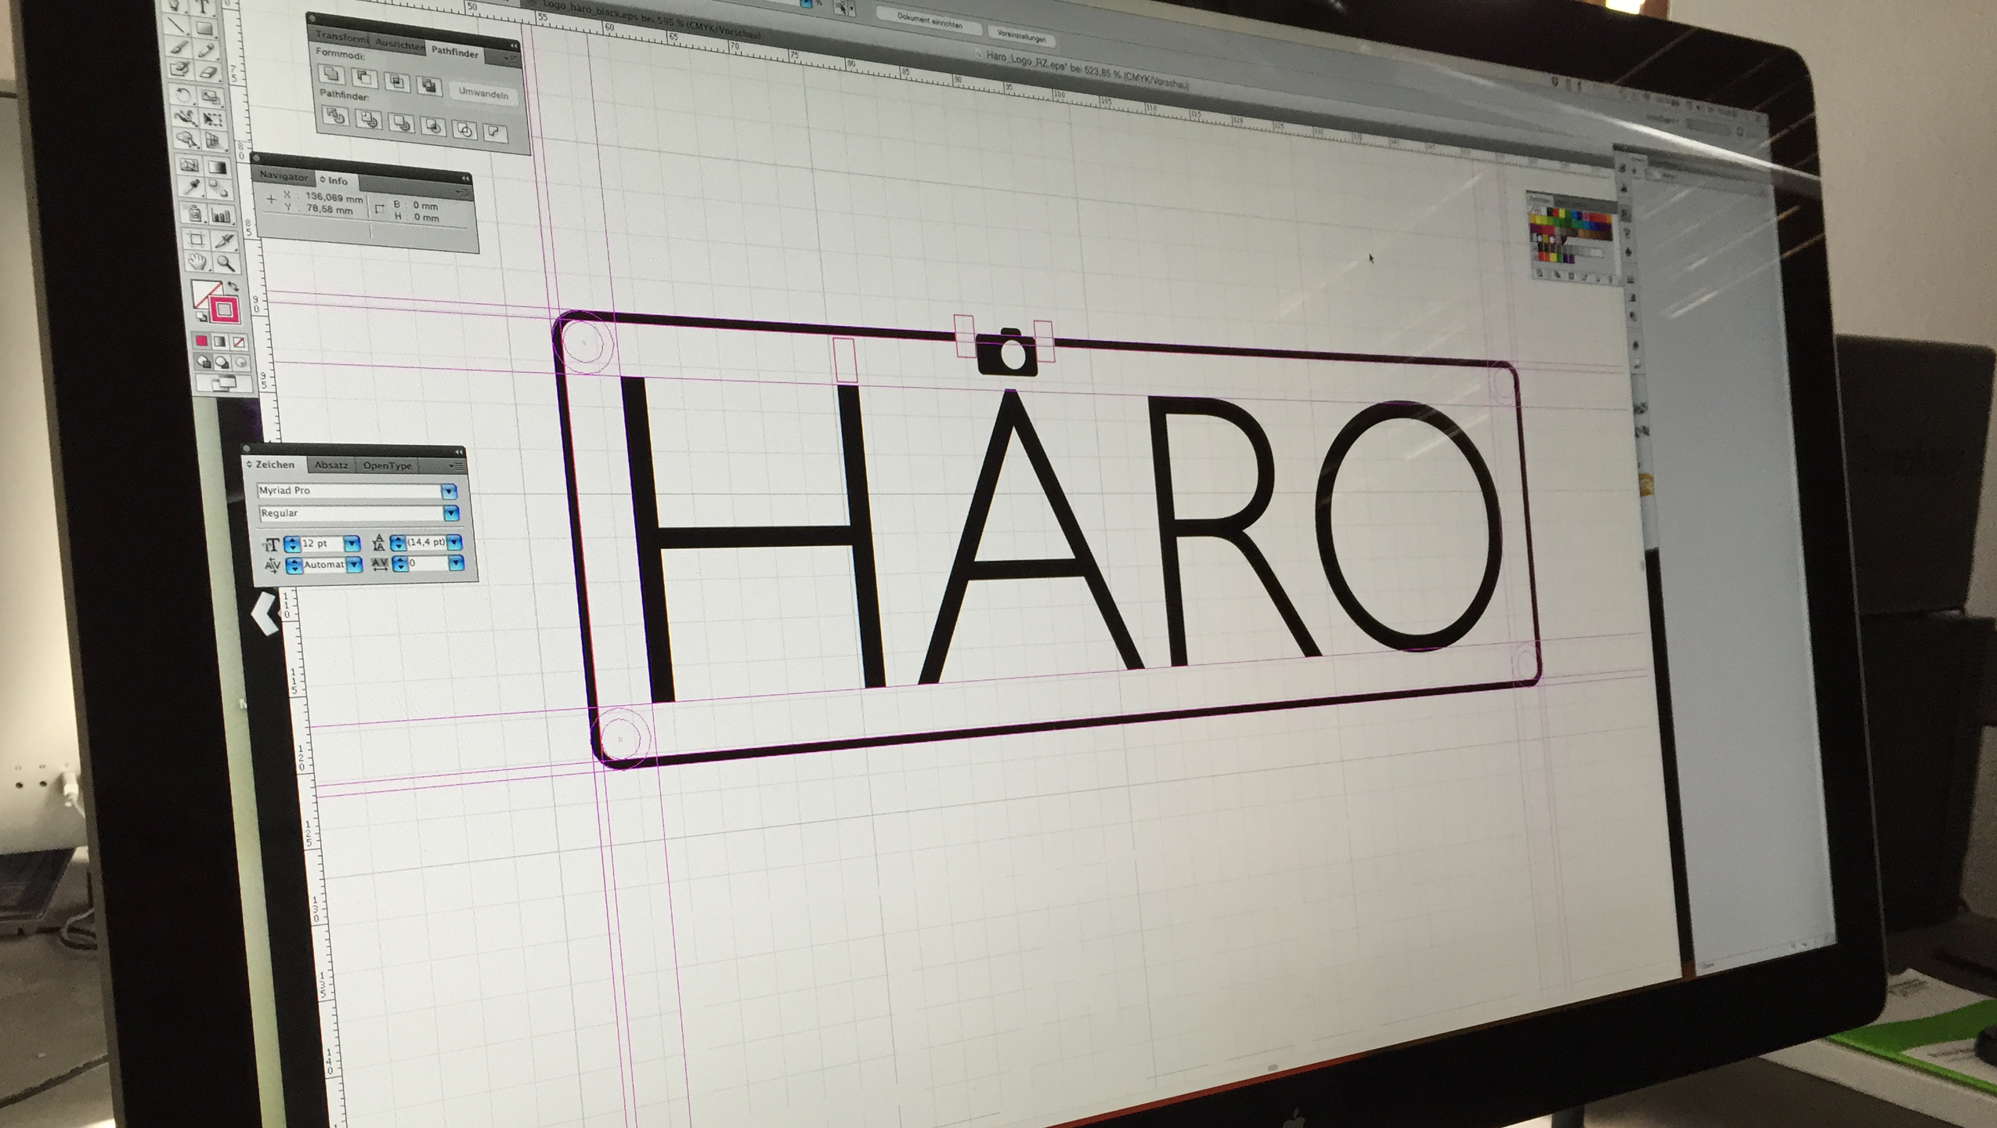
Task: Open the Zeichen panel flyout menu
Action: [x=457, y=466]
